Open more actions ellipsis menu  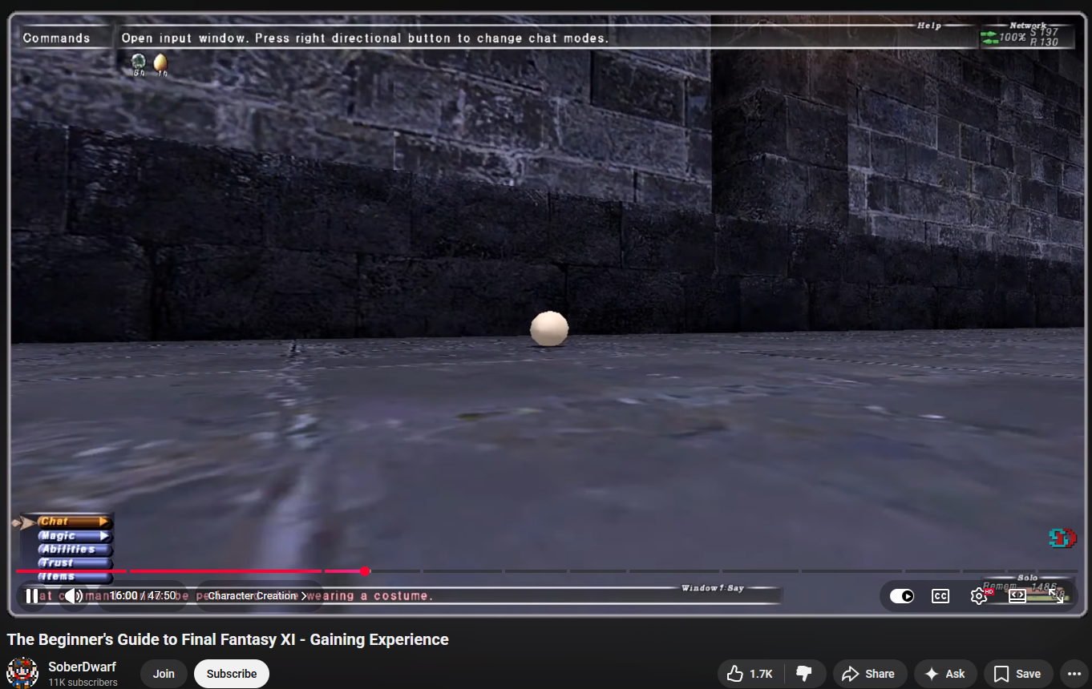pos(1073,674)
